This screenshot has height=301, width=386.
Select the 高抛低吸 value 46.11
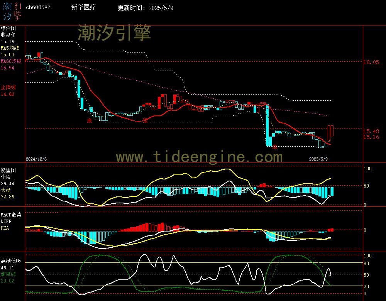8,268
